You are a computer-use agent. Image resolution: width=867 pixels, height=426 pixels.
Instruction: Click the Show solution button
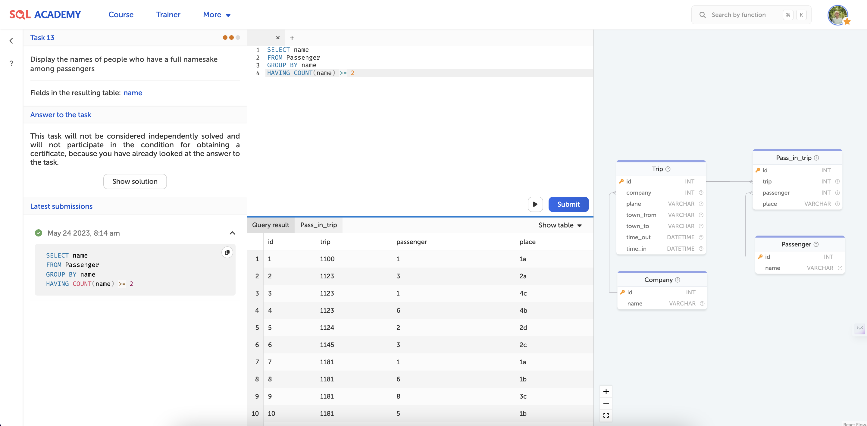(135, 181)
